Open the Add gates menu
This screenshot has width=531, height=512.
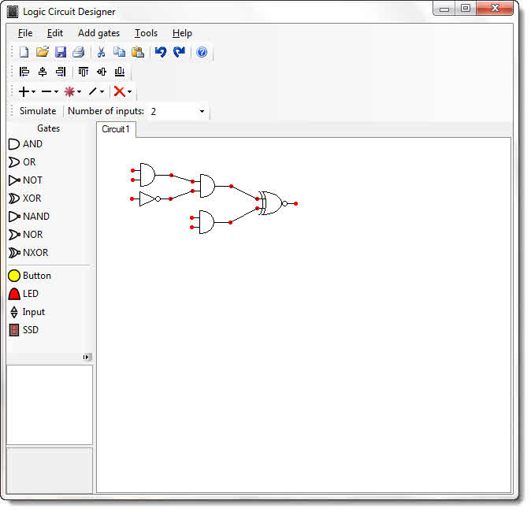(99, 33)
